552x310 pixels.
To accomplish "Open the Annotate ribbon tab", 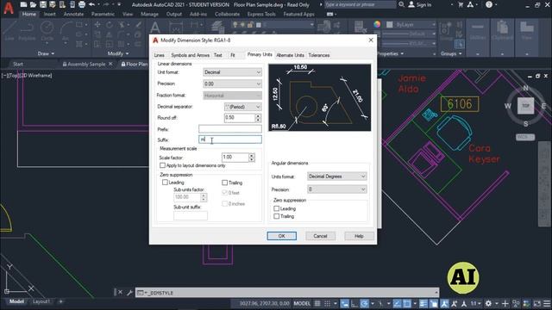I will [x=73, y=14].
